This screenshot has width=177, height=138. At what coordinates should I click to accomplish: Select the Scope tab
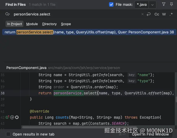click(x=66, y=24)
